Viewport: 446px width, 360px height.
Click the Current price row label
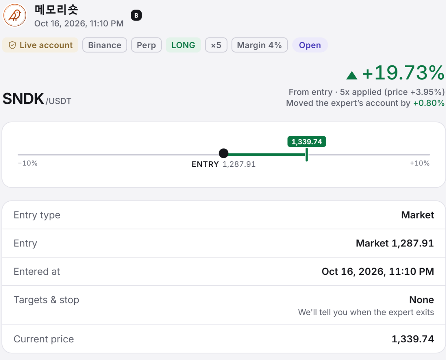coord(44,339)
